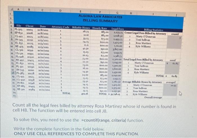Select column H header

(131, 13)
